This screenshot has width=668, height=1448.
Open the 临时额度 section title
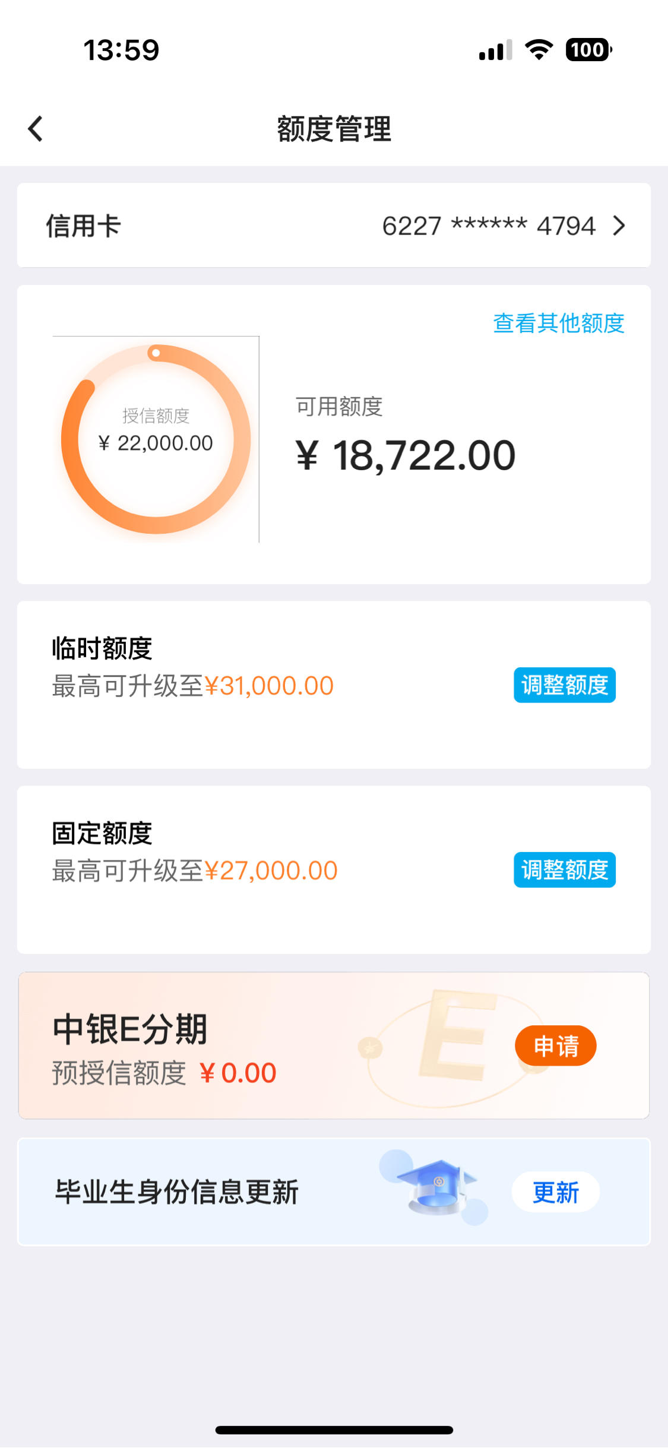click(102, 648)
